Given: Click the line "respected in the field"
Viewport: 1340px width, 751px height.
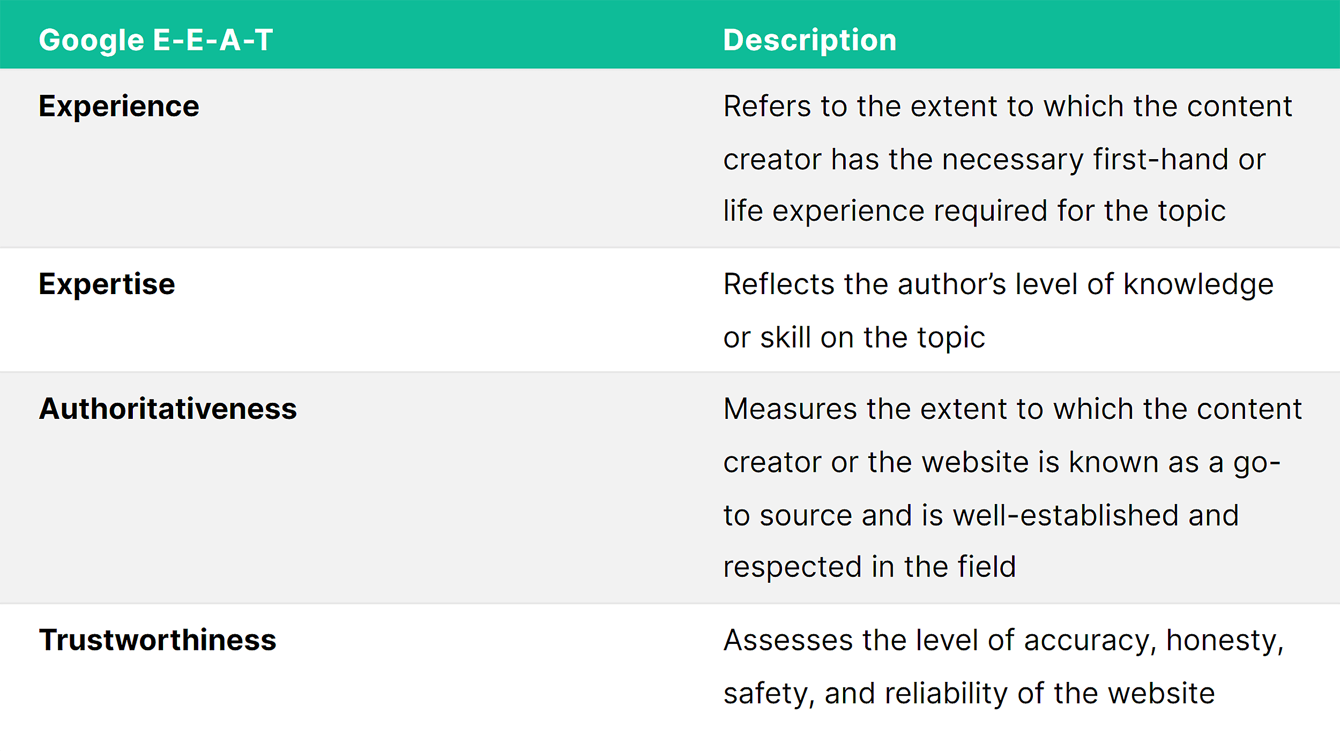Looking at the screenshot, I should click(869, 567).
